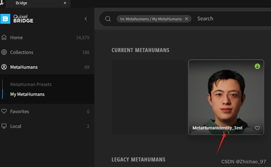The height and width of the screenshot is (167, 271).
Task: Click the MetaHumans person icon
Action: 4,67
